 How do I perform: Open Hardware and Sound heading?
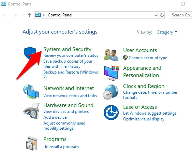coord(69,105)
